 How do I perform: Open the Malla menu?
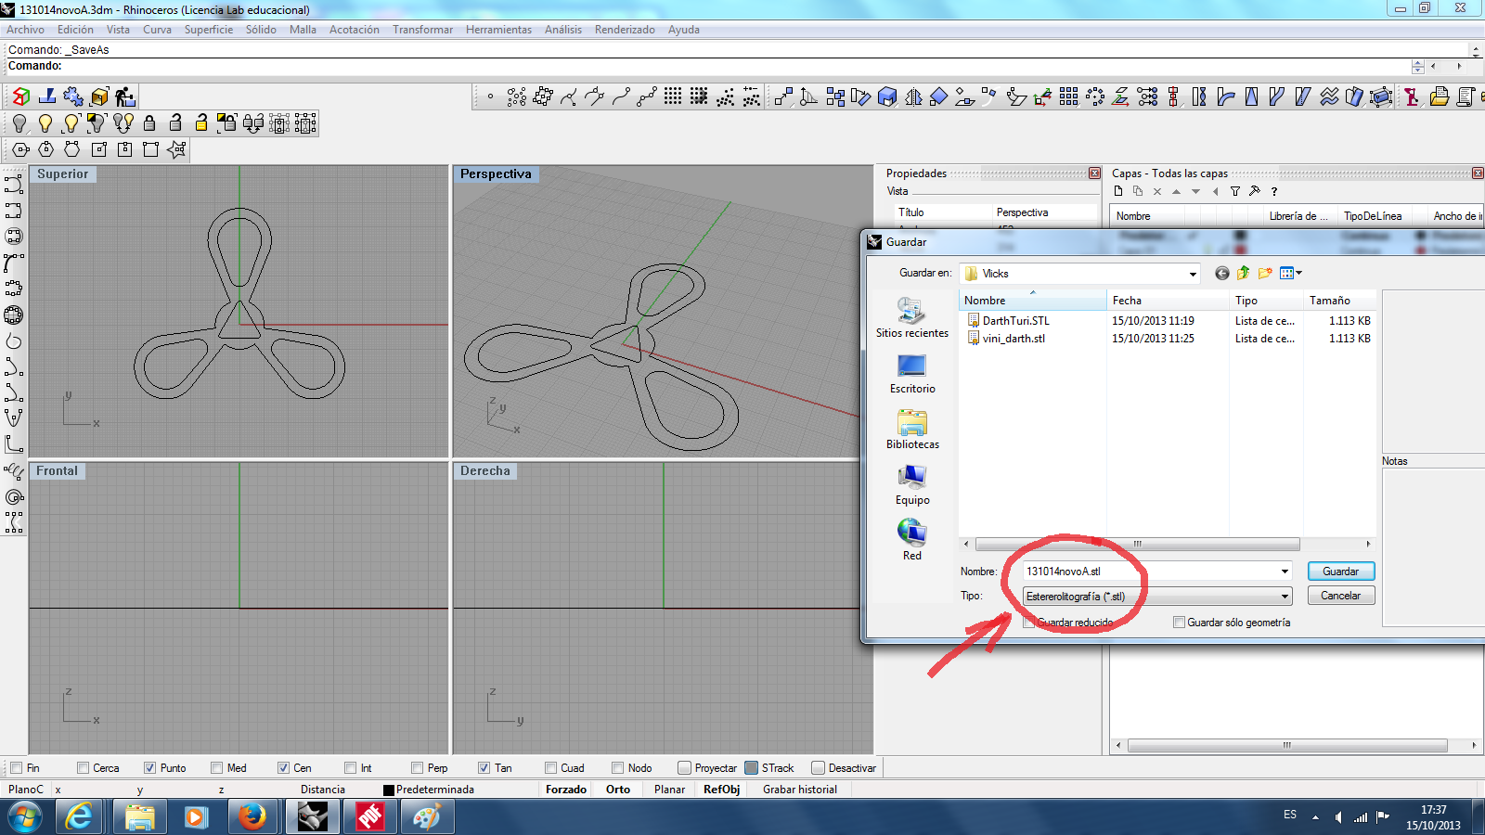click(x=303, y=30)
